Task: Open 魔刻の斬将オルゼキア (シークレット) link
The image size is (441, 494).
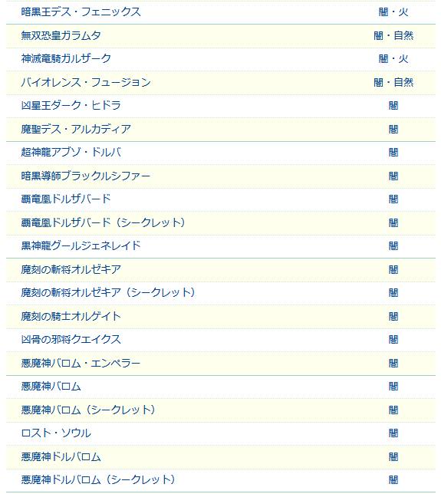Action: pyautogui.click(x=108, y=293)
